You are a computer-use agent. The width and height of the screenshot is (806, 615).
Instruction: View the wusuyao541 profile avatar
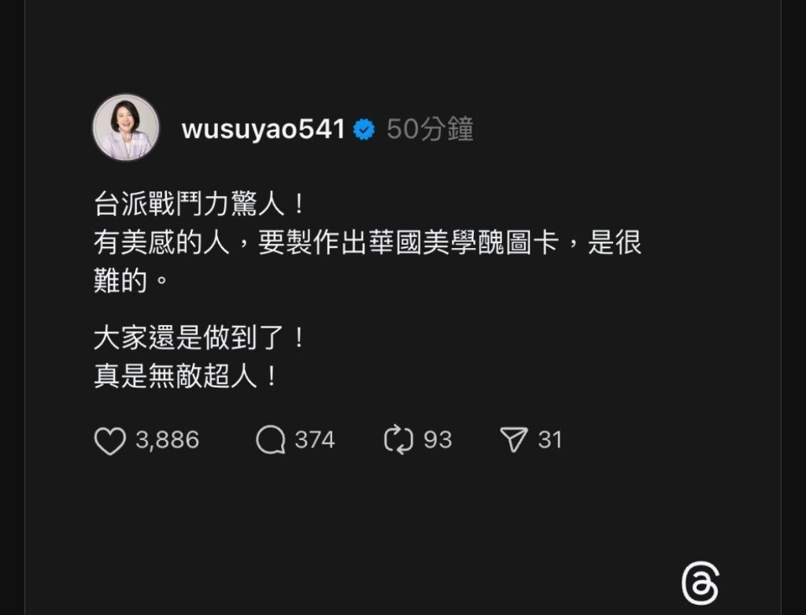click(x=126, y=128)
